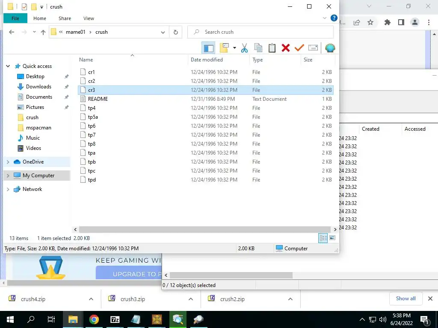
Task: Open the customize Quick Access Toolbar dropdown
Action: coord(41,7)
